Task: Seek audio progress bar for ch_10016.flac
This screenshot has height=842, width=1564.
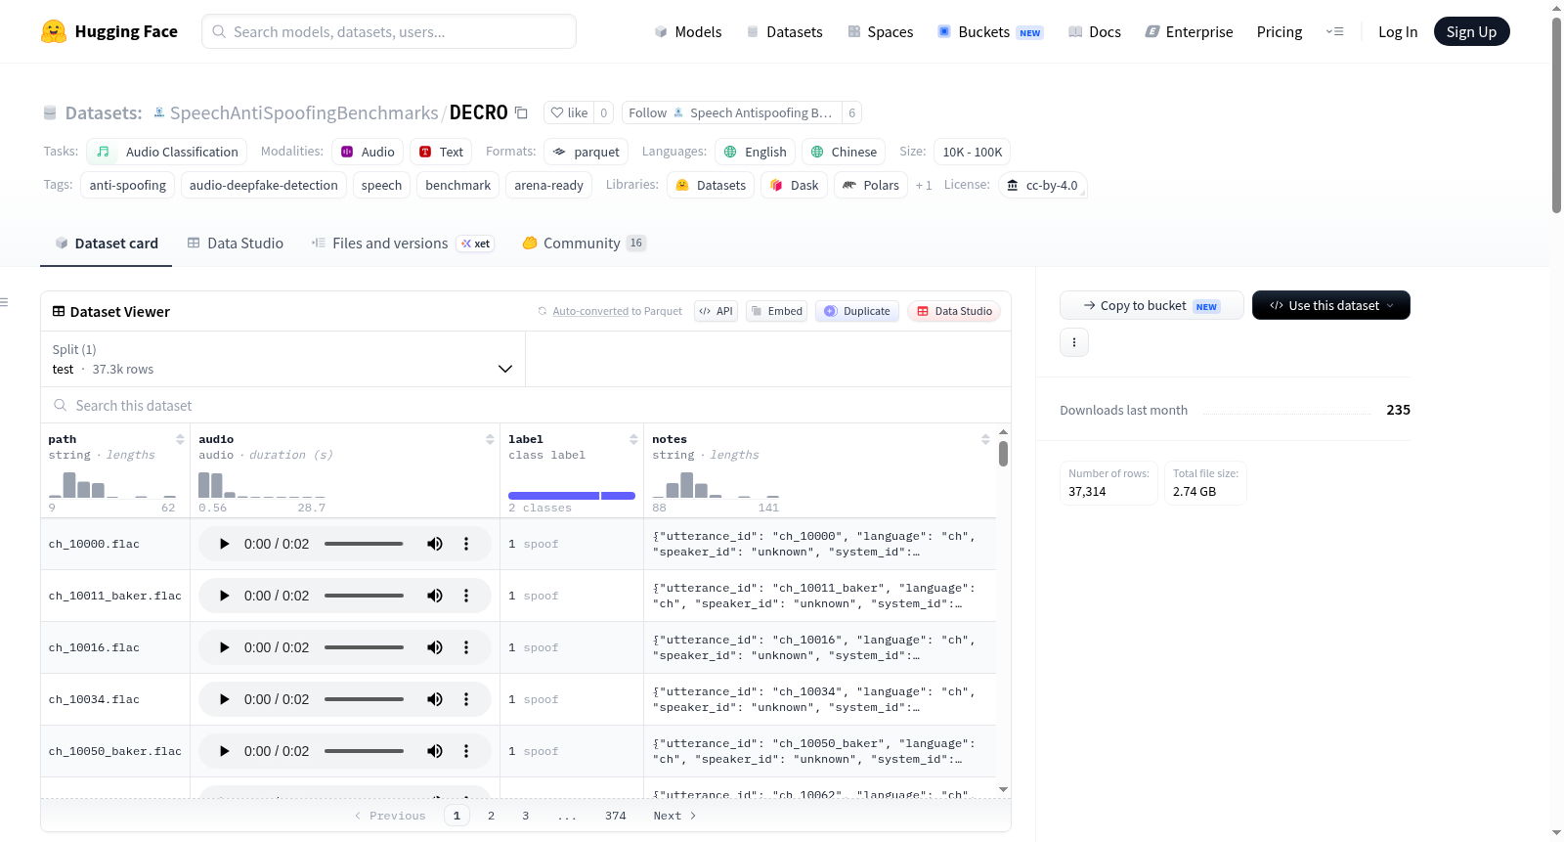Action: tap(364, 647)
